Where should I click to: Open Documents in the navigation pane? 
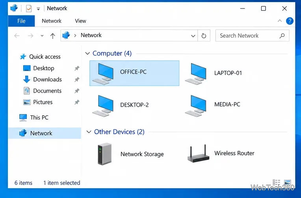[x=43, y=91]
